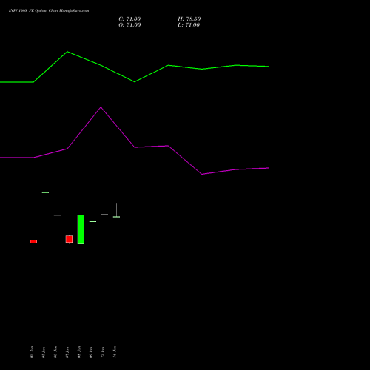The image size is (370, 370).
Task: Click the close value C: 71.00
Action: point(129,19)
